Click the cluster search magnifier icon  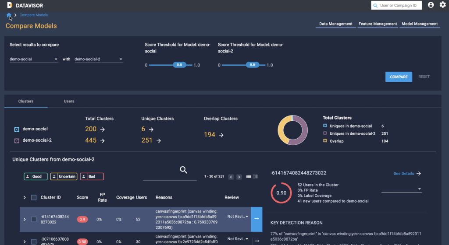[183, 170]
